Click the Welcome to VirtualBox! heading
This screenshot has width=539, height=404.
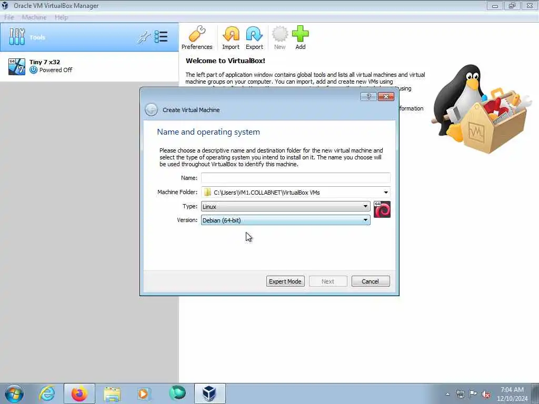click(225, 61)
